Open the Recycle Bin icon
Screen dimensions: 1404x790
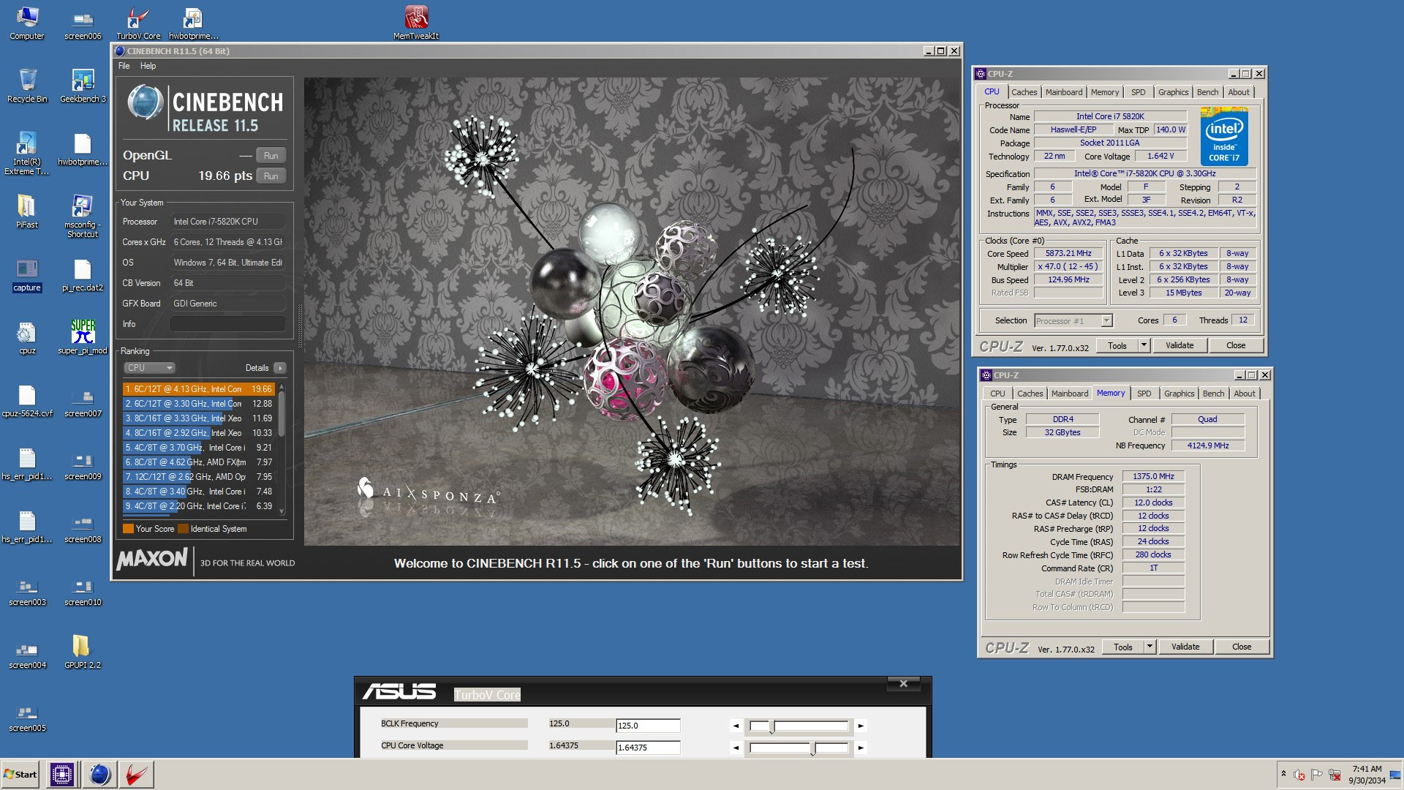pos(27,86)
